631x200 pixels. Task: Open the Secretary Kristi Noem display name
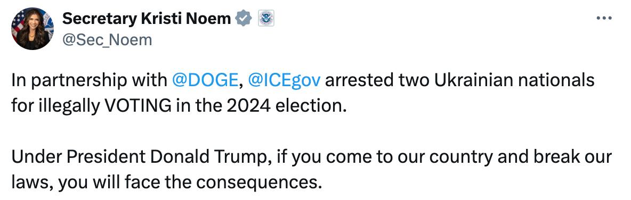pos(147,19)
